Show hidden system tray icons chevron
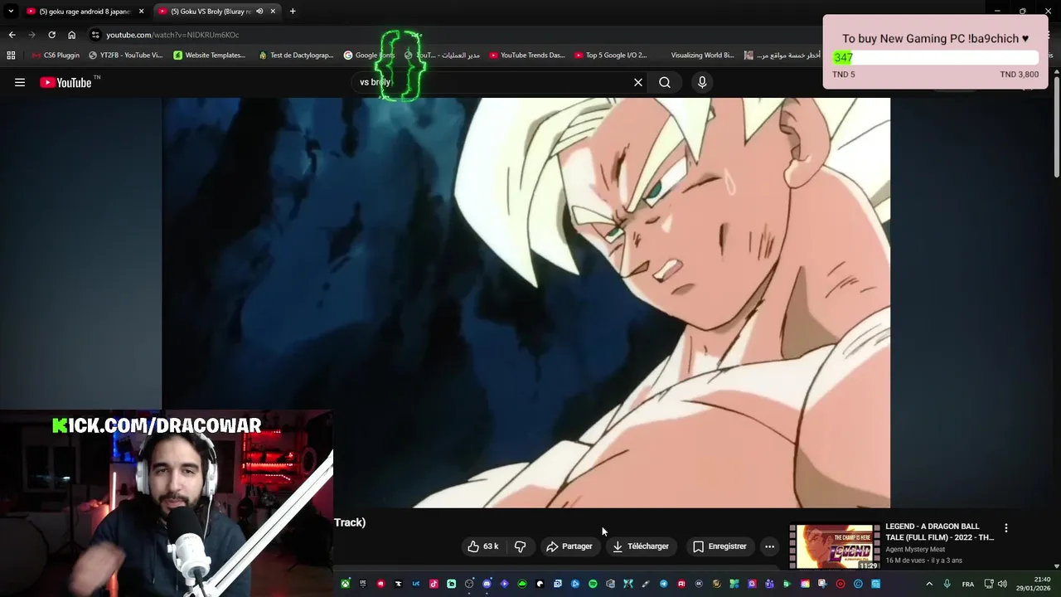 [x=929, y=584]
